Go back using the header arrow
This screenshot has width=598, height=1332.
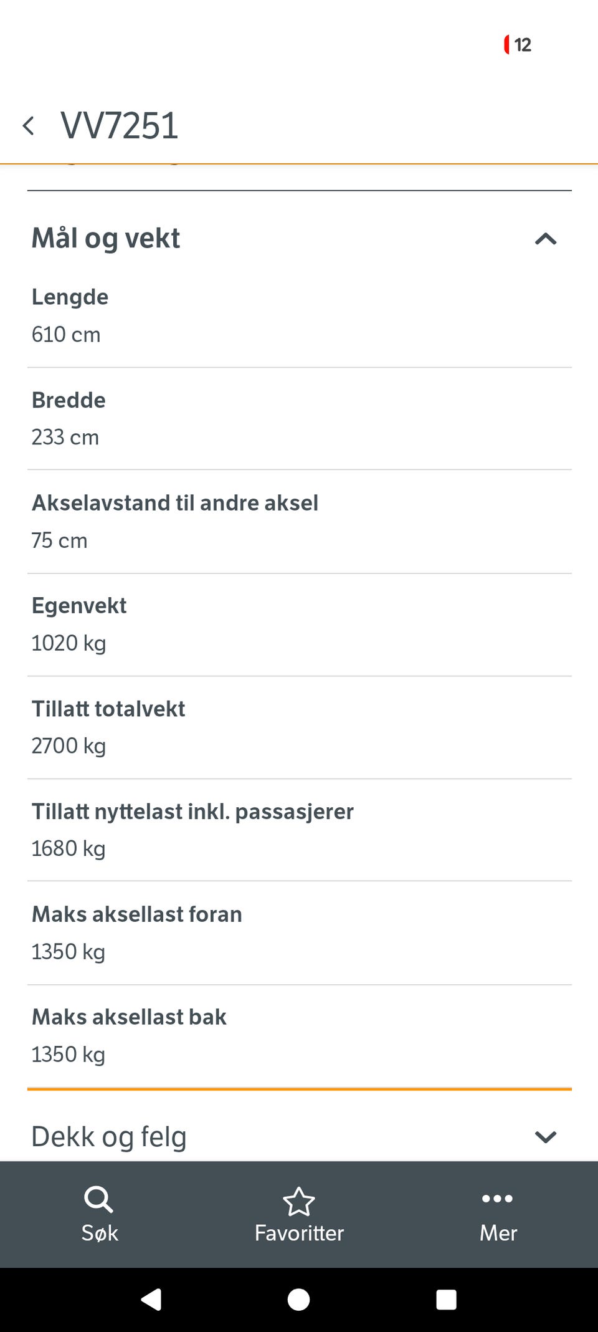coord(29,126)
